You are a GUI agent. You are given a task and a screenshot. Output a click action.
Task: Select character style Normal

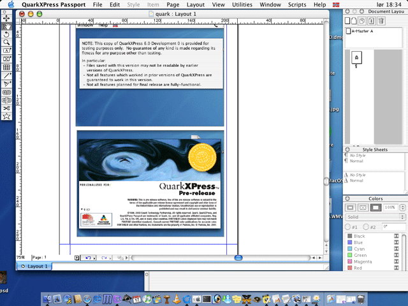356,180
